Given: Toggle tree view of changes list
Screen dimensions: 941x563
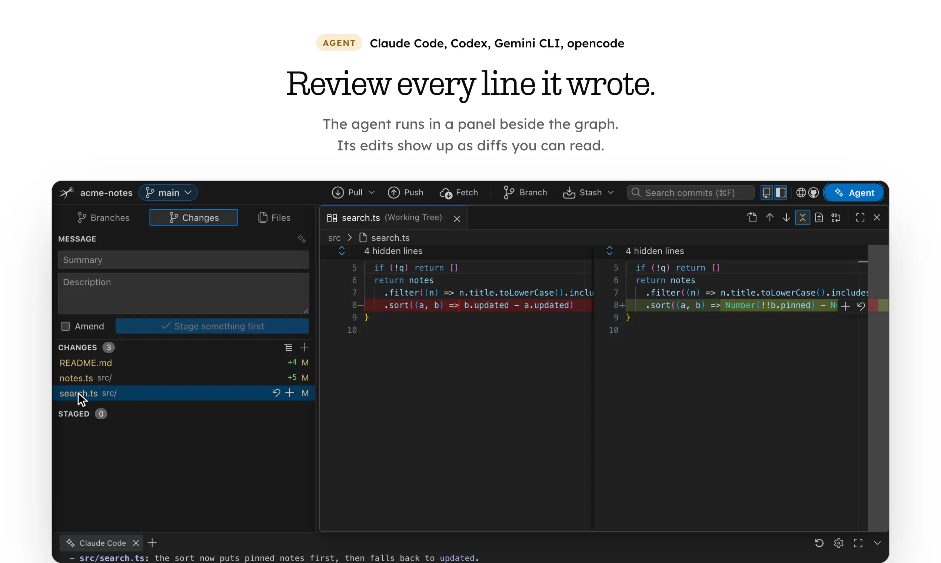Looking at the screenshot, I should point(288,347).
